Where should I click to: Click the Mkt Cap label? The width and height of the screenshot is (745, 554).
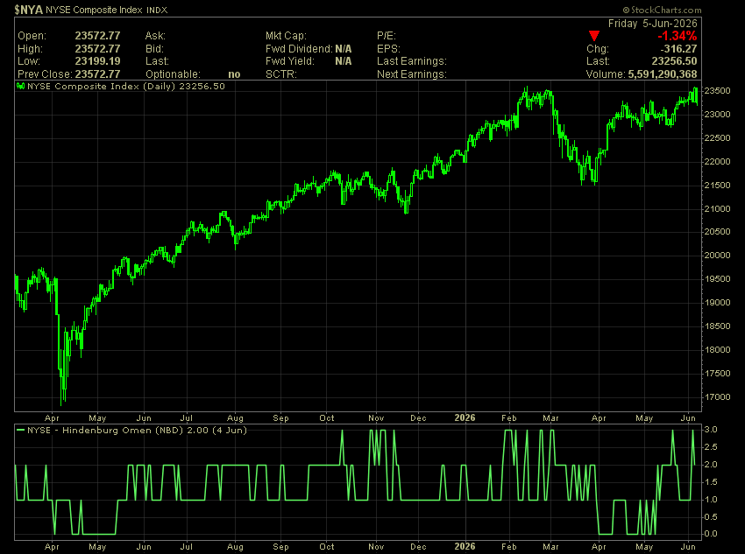tap(286, 36)
